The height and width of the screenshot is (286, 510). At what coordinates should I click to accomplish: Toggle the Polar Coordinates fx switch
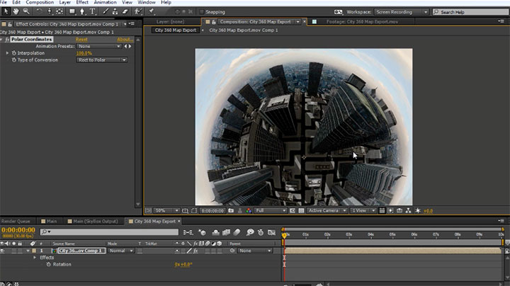click(7, 40)
